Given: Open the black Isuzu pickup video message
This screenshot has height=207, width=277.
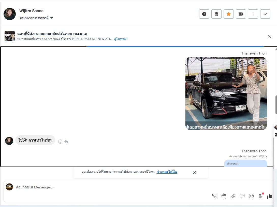Looking at the screenshot, I should [226, 93].
